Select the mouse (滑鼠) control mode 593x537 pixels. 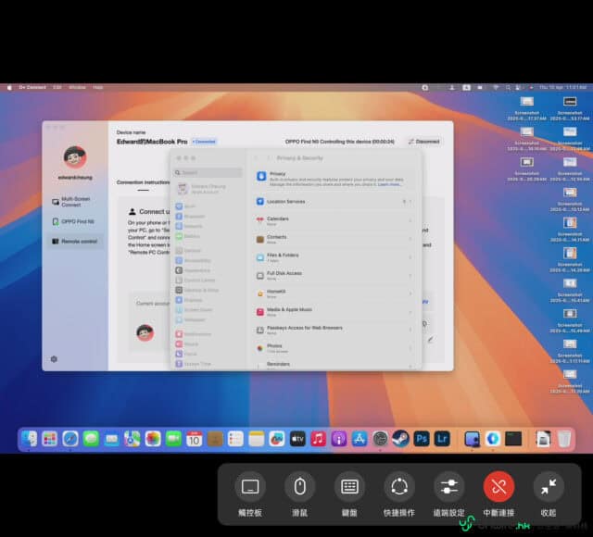pyautogui.click(x=300, y=486)
